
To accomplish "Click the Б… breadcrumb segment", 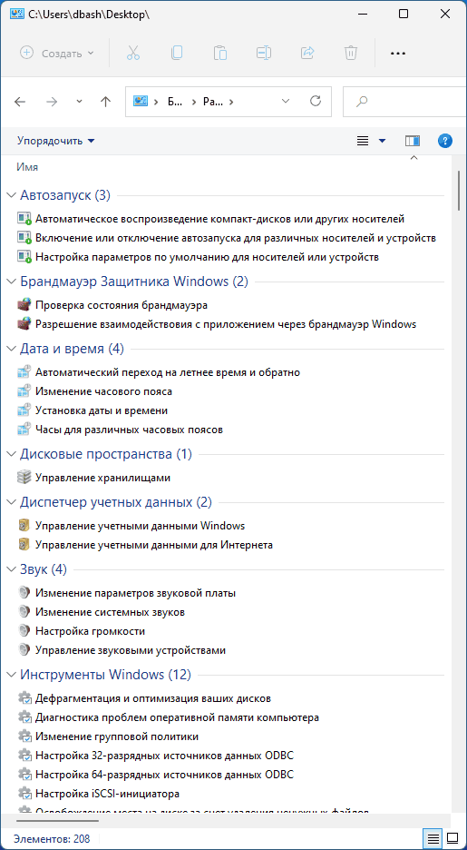I will 175,102.
